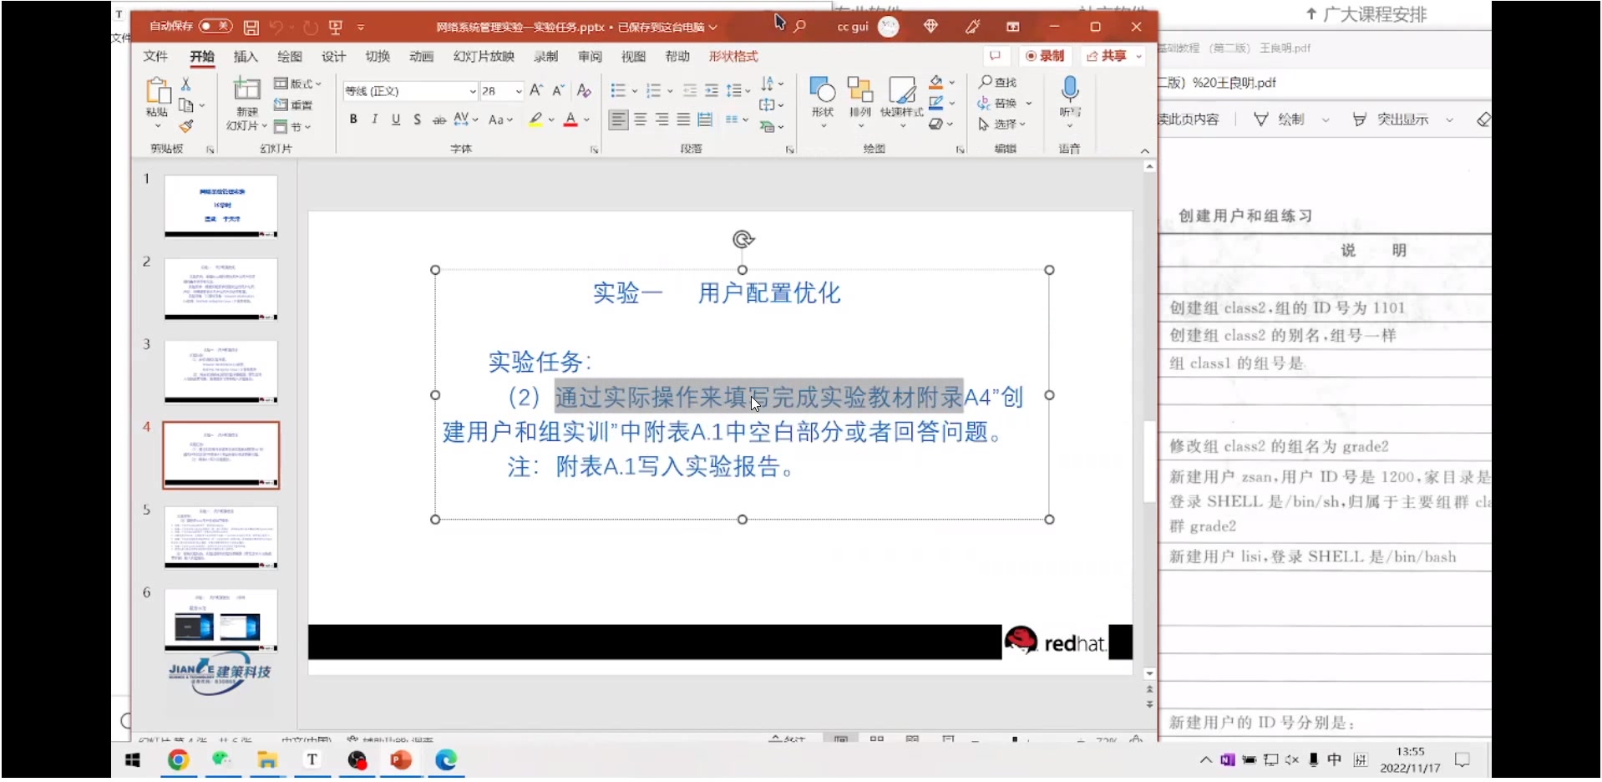Toggle AutoSave (自动保存) off
1602x782 pixels.
[215, 26]
